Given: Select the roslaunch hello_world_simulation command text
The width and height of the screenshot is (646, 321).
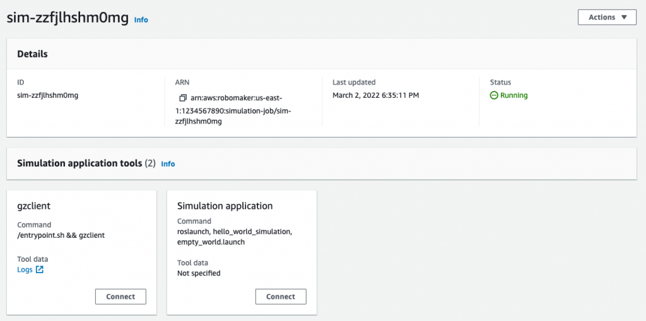Looking at the screenshot, I should [x=235, y=237].
